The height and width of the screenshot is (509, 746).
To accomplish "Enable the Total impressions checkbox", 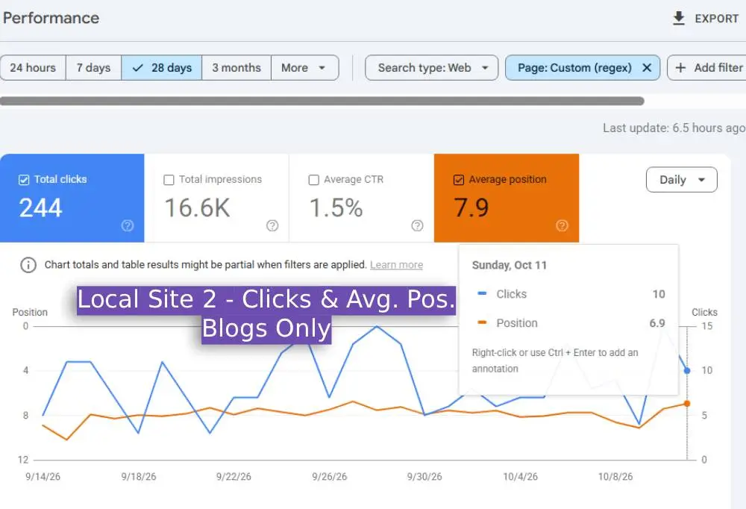I will click(169, 180).
